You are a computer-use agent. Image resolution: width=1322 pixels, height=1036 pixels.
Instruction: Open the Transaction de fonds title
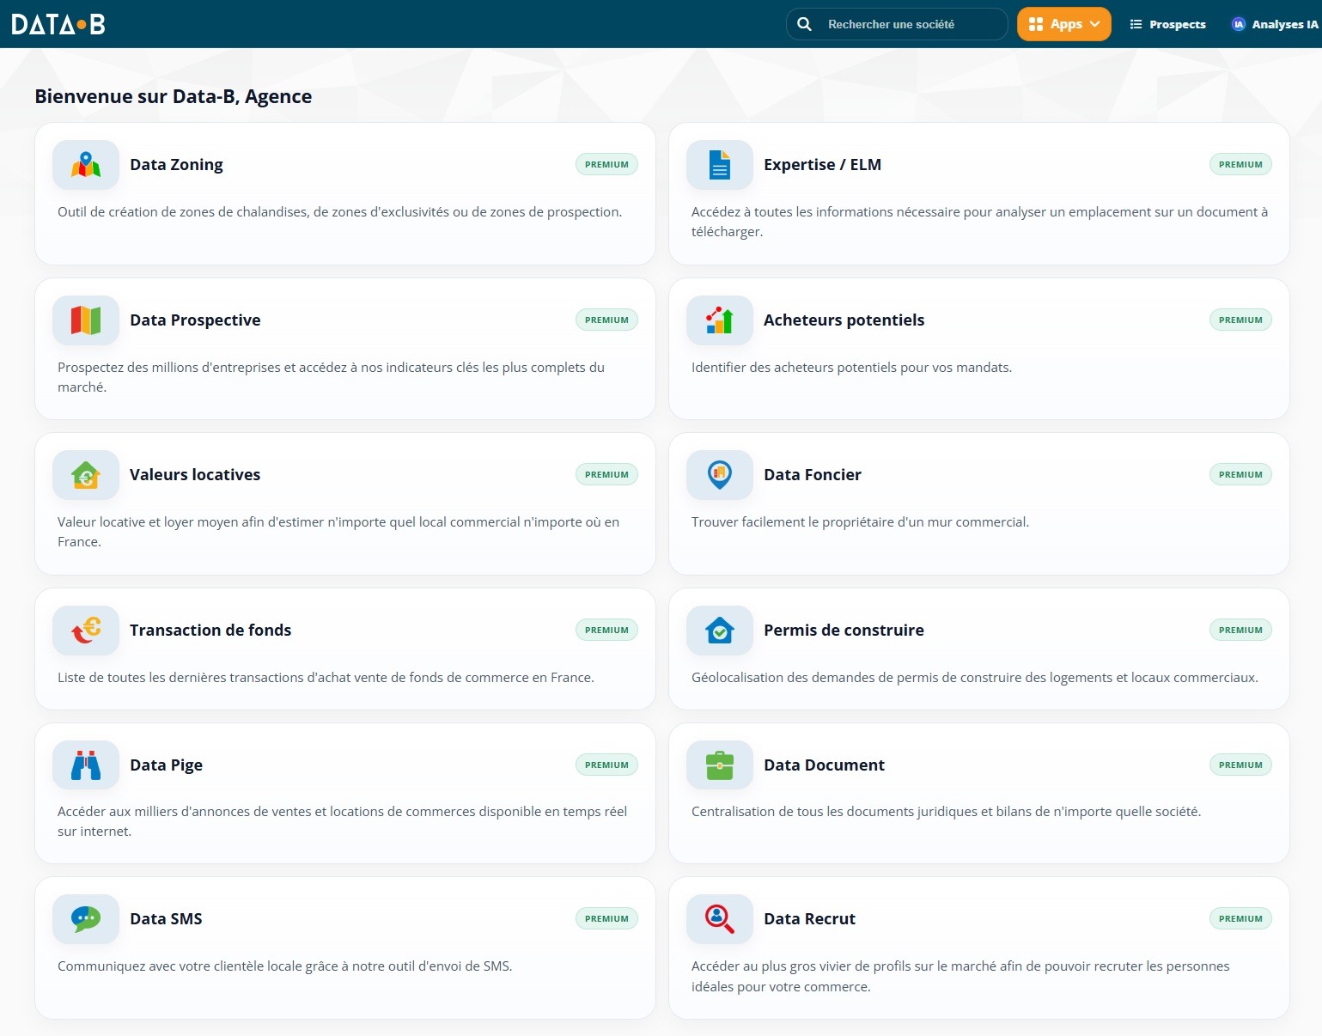pyautogui.click(x=210, y=631)
